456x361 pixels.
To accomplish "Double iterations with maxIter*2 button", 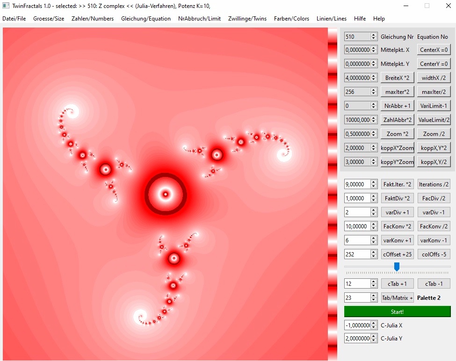I will tap(397, 92).
